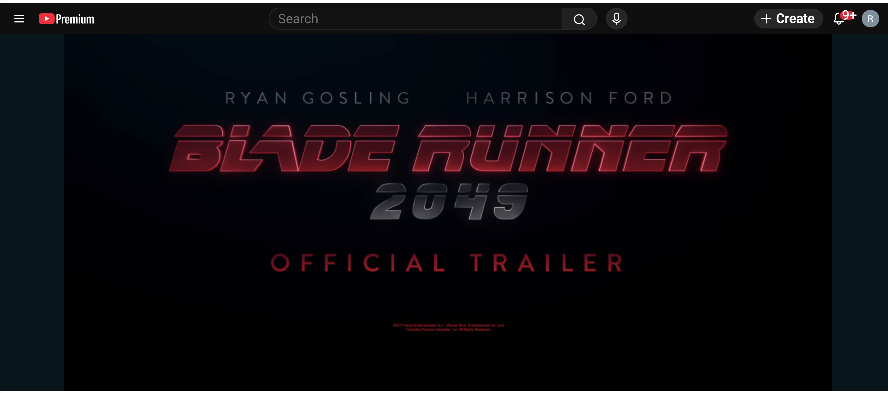Open the Create dropdown via its label

point(795,19)
